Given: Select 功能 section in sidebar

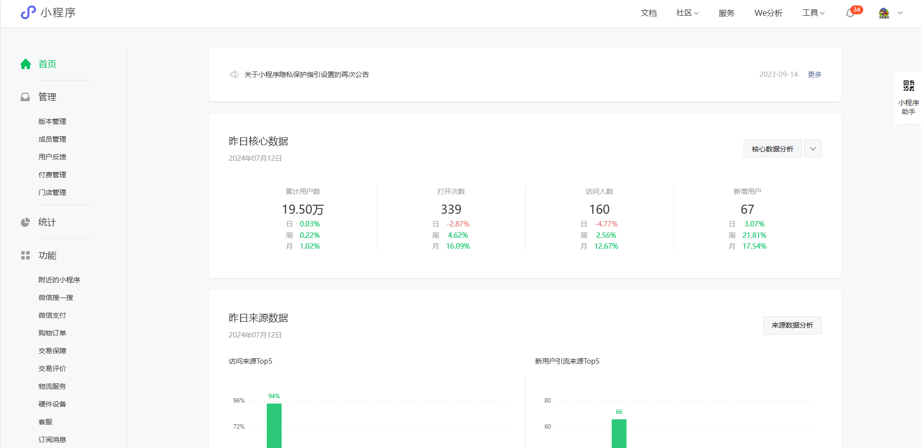Looking at the screenshot, I should pyautogui.click(x=47, y=255).
